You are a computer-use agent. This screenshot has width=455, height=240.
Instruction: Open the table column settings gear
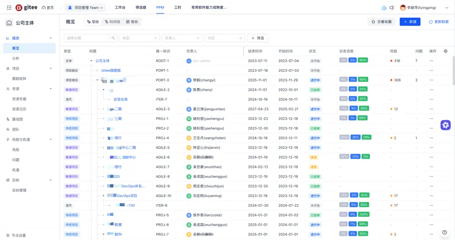click(445, 51)
